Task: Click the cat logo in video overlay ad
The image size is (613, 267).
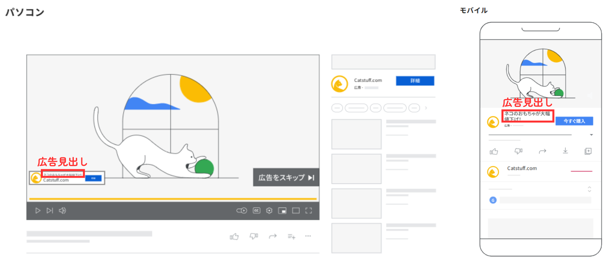Action: pyautogui.click(x=36, y=178)
